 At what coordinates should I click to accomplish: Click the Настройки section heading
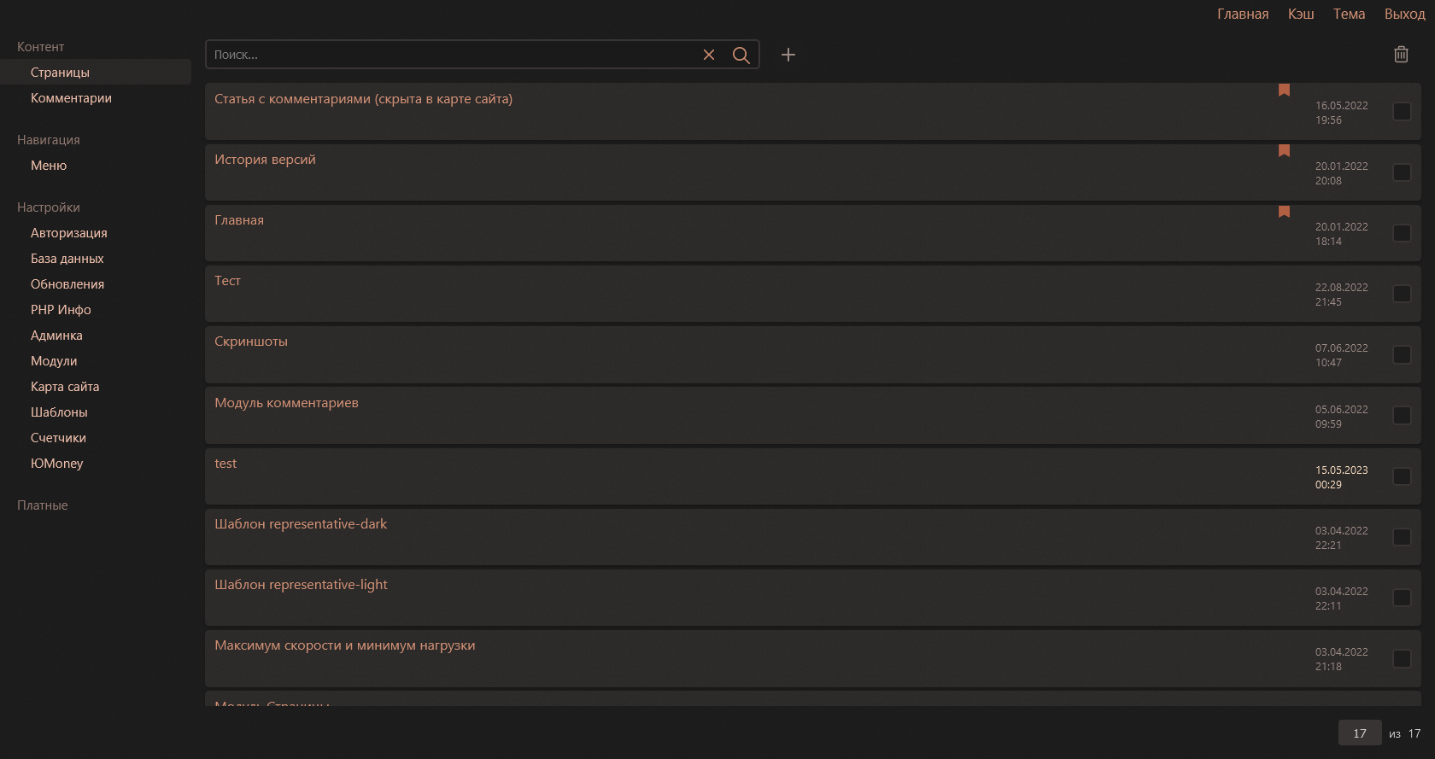tap(49, 207)
